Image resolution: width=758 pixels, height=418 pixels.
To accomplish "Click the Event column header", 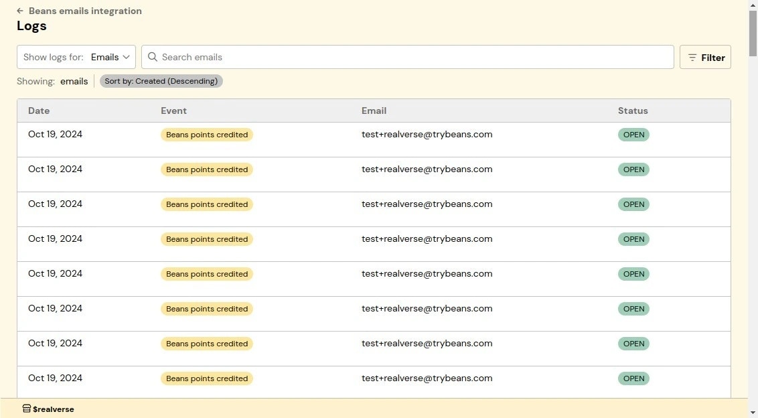I will pos(173,111).
